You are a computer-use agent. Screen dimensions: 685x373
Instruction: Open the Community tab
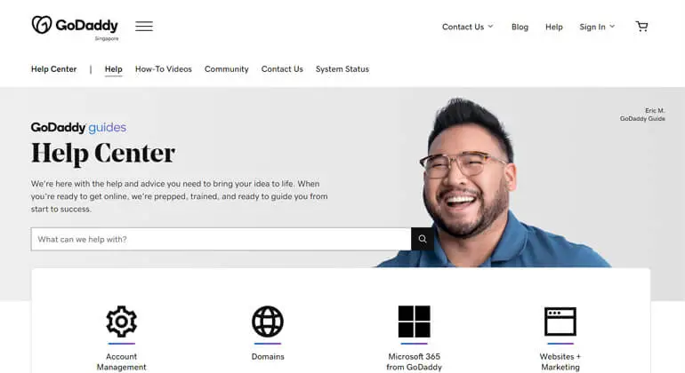click(226, 69)
